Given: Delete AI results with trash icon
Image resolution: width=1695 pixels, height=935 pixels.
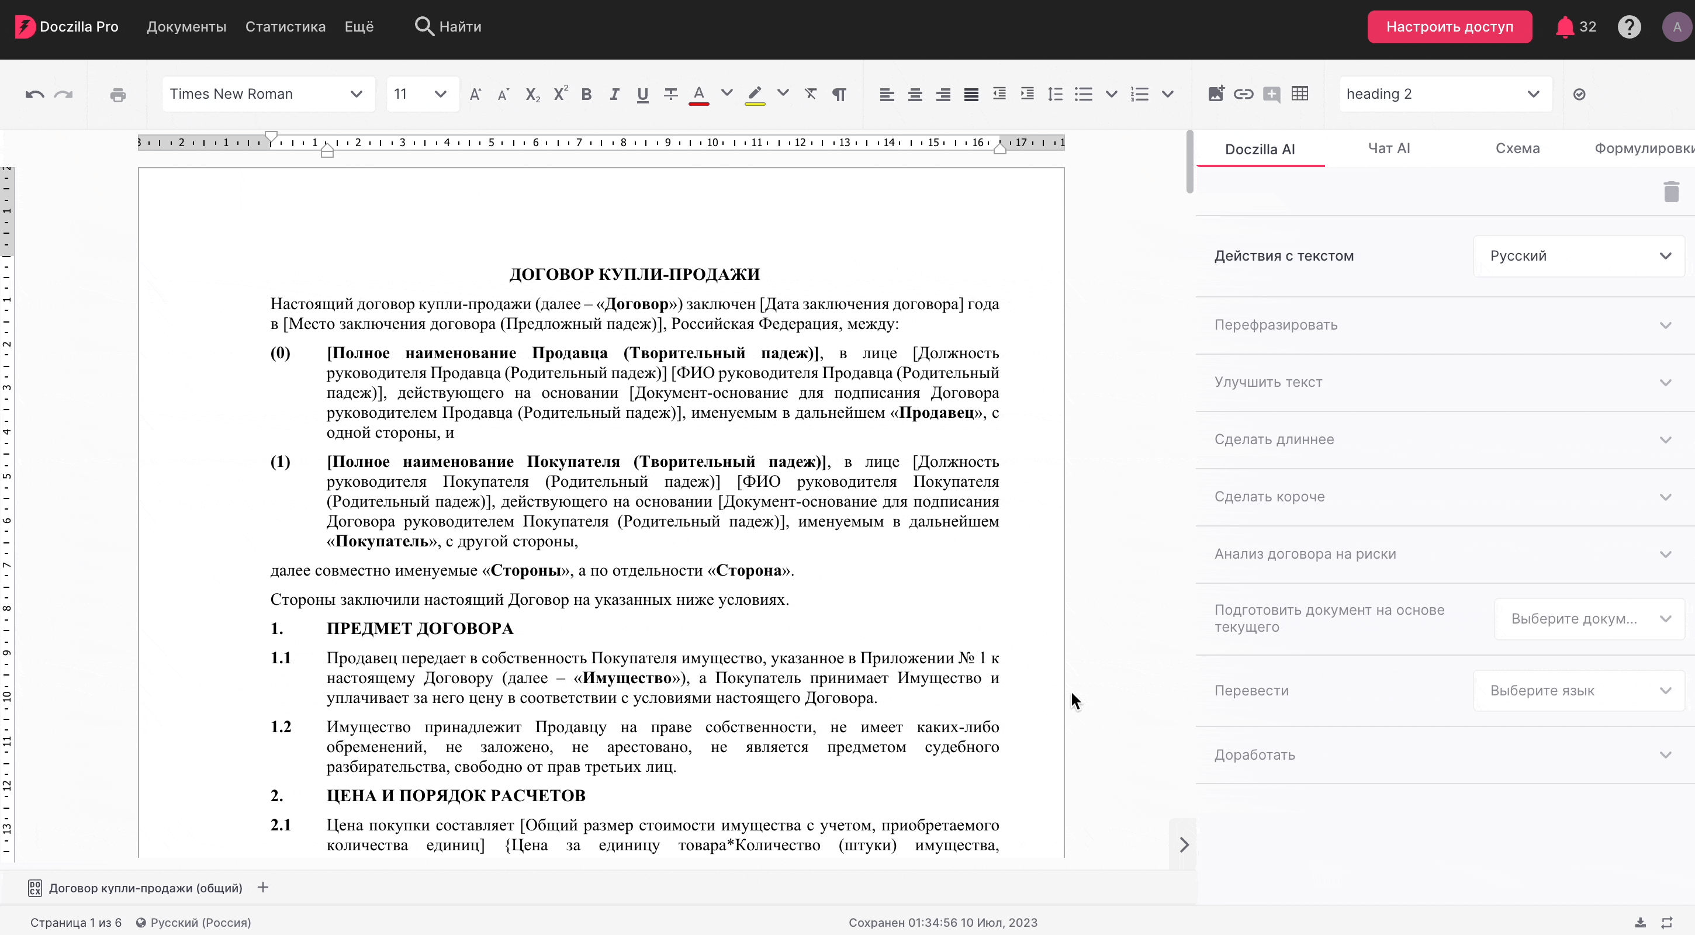Looking at the screenshot, I should pos(1671,192).
